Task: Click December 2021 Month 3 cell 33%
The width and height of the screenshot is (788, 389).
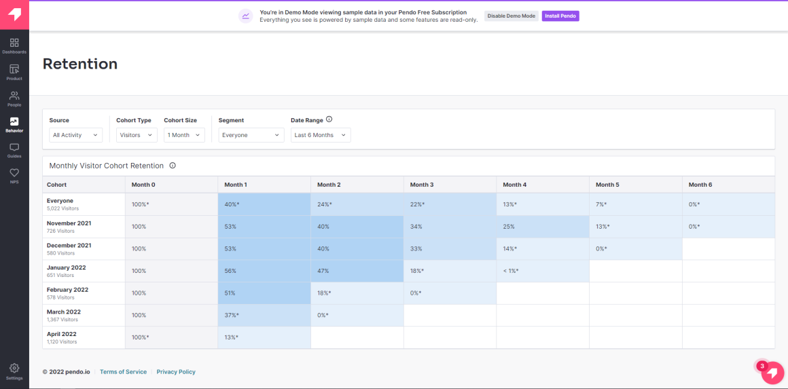Action: tap(450, 249)
